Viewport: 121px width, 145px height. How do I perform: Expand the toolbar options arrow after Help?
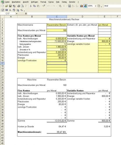tap(102, 7)
